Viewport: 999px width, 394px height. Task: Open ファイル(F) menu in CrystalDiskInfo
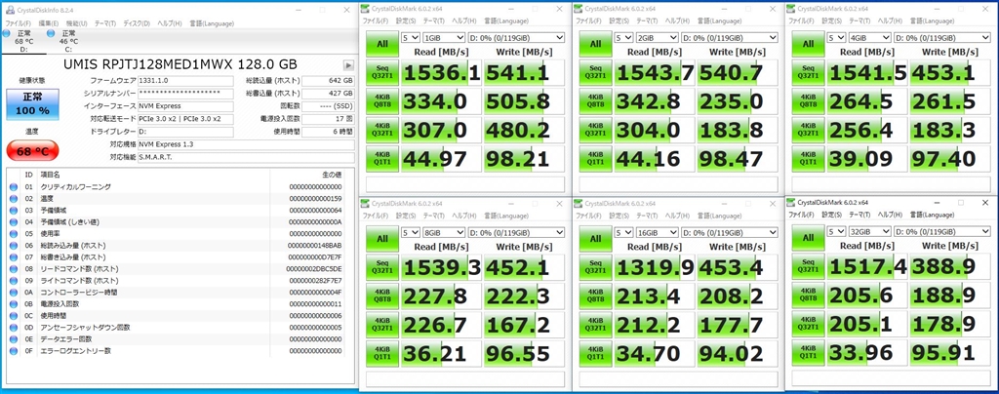pos(20,23)
